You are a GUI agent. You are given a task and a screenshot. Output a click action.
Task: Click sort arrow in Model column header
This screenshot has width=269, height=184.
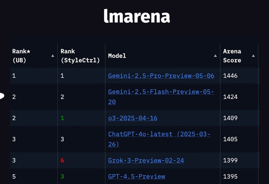coord(215,56)
